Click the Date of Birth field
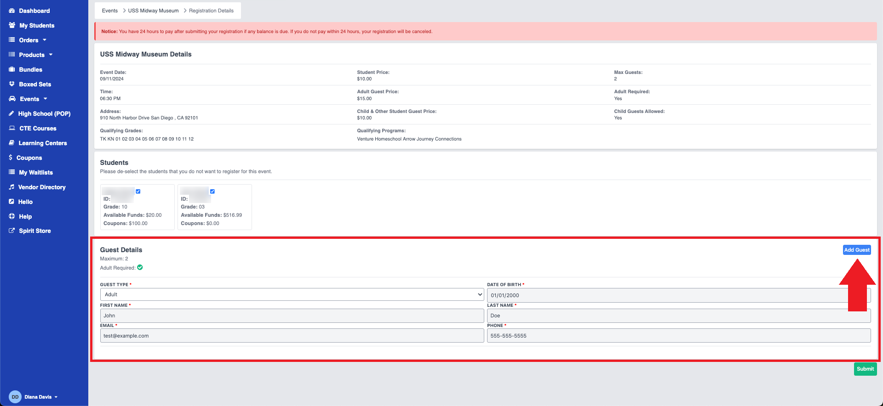This screenshot has height=406, width=883. pos(679,295)
